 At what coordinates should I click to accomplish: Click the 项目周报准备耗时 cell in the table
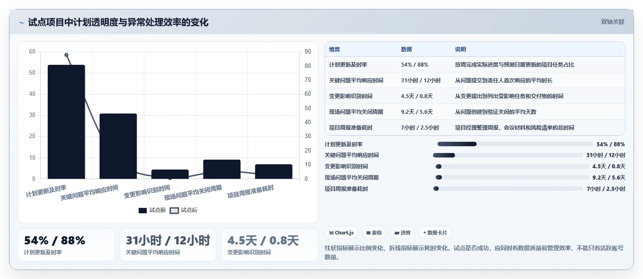coord(351,128)
